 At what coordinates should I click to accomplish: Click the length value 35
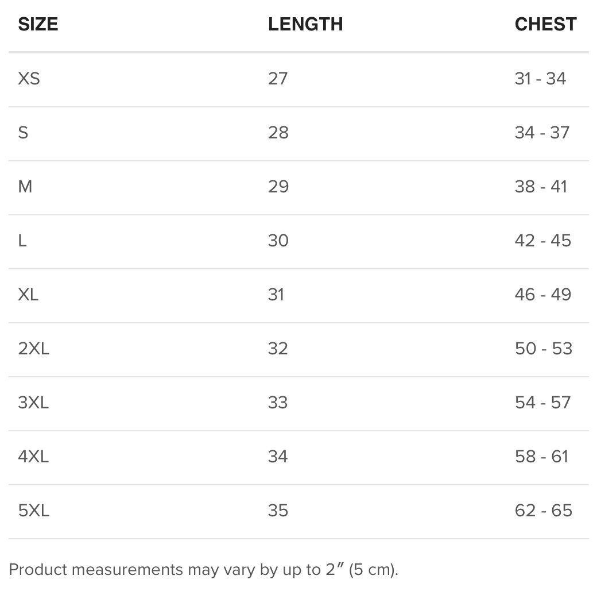(278, 511)
